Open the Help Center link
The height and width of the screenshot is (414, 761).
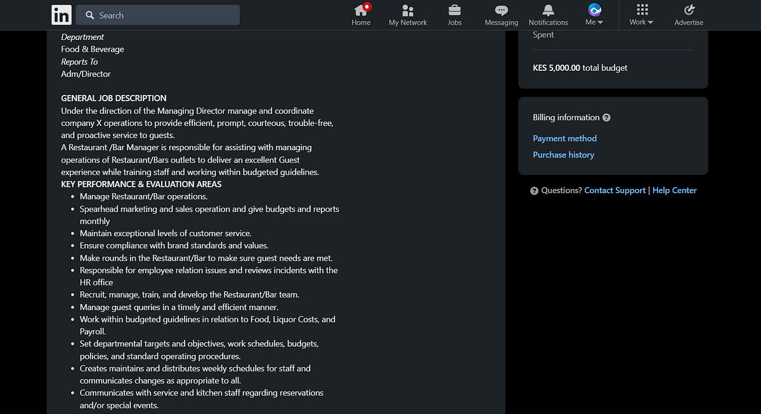pyautogui.click(x=674, y=191)
